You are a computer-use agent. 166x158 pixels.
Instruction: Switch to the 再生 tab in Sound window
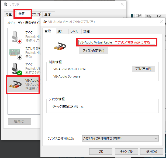coord(9,14)
